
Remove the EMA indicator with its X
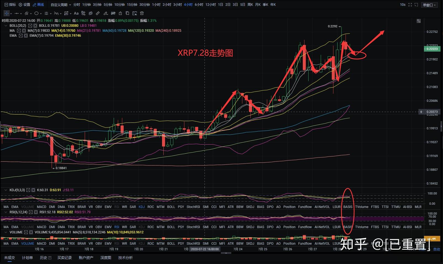(26, 36)
